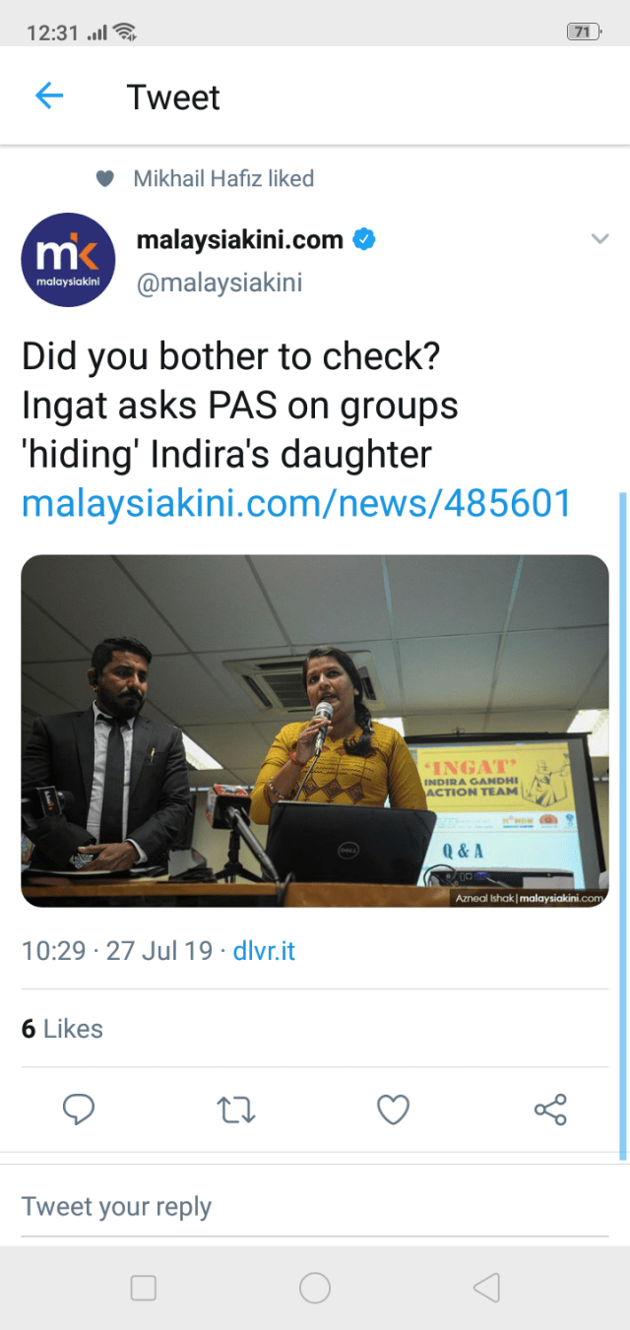The width and height of the screenshot is (630, 1330).
Task: Open the press conference photo
Action: coord(315,730)
